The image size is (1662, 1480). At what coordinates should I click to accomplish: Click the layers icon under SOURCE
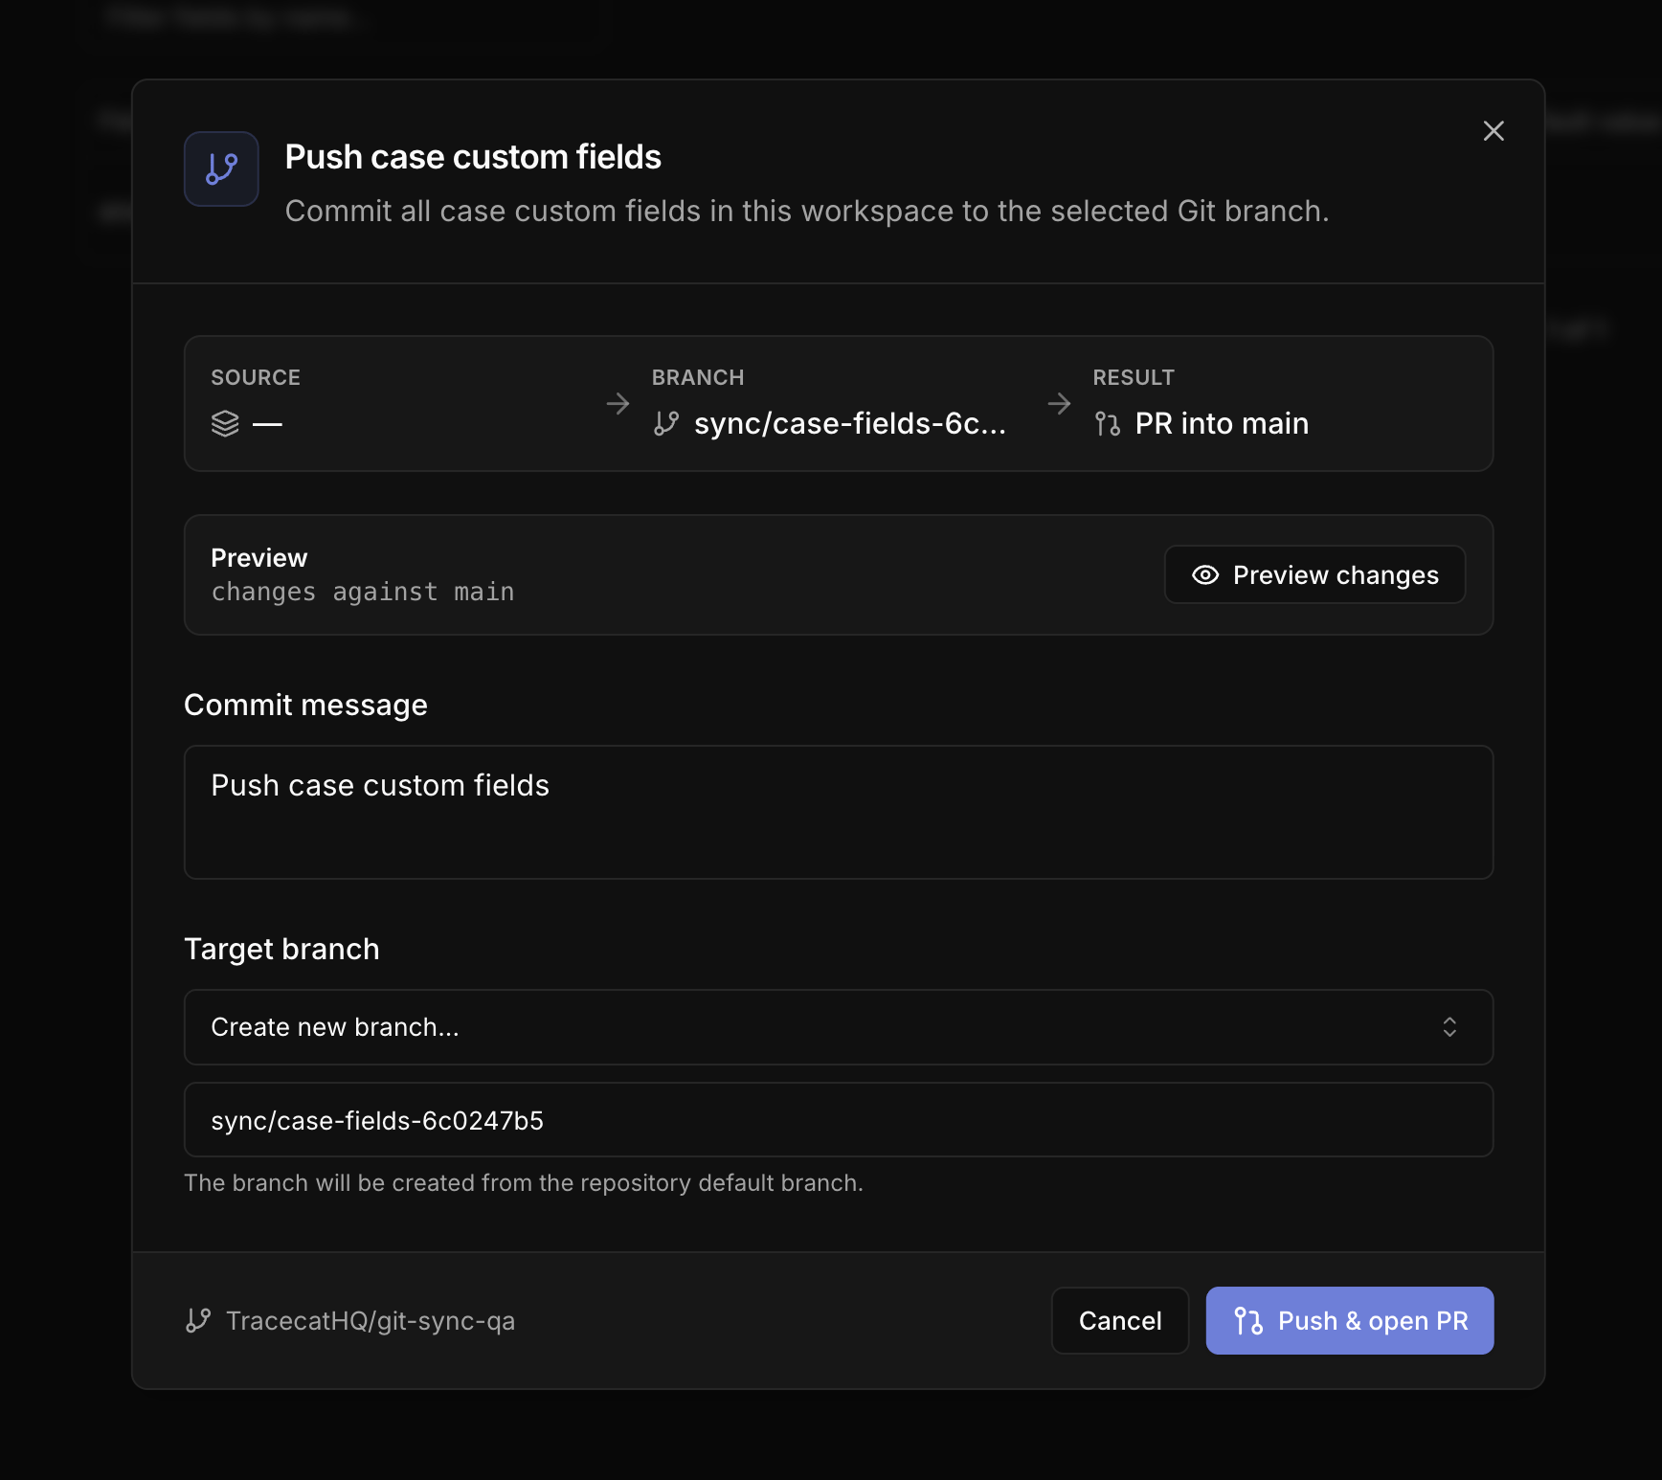[225, 423]
